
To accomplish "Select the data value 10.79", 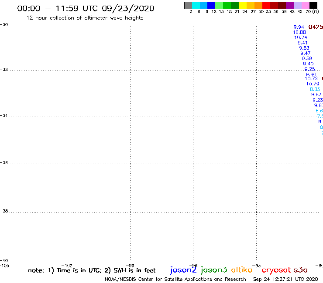I will click(313, 84).
